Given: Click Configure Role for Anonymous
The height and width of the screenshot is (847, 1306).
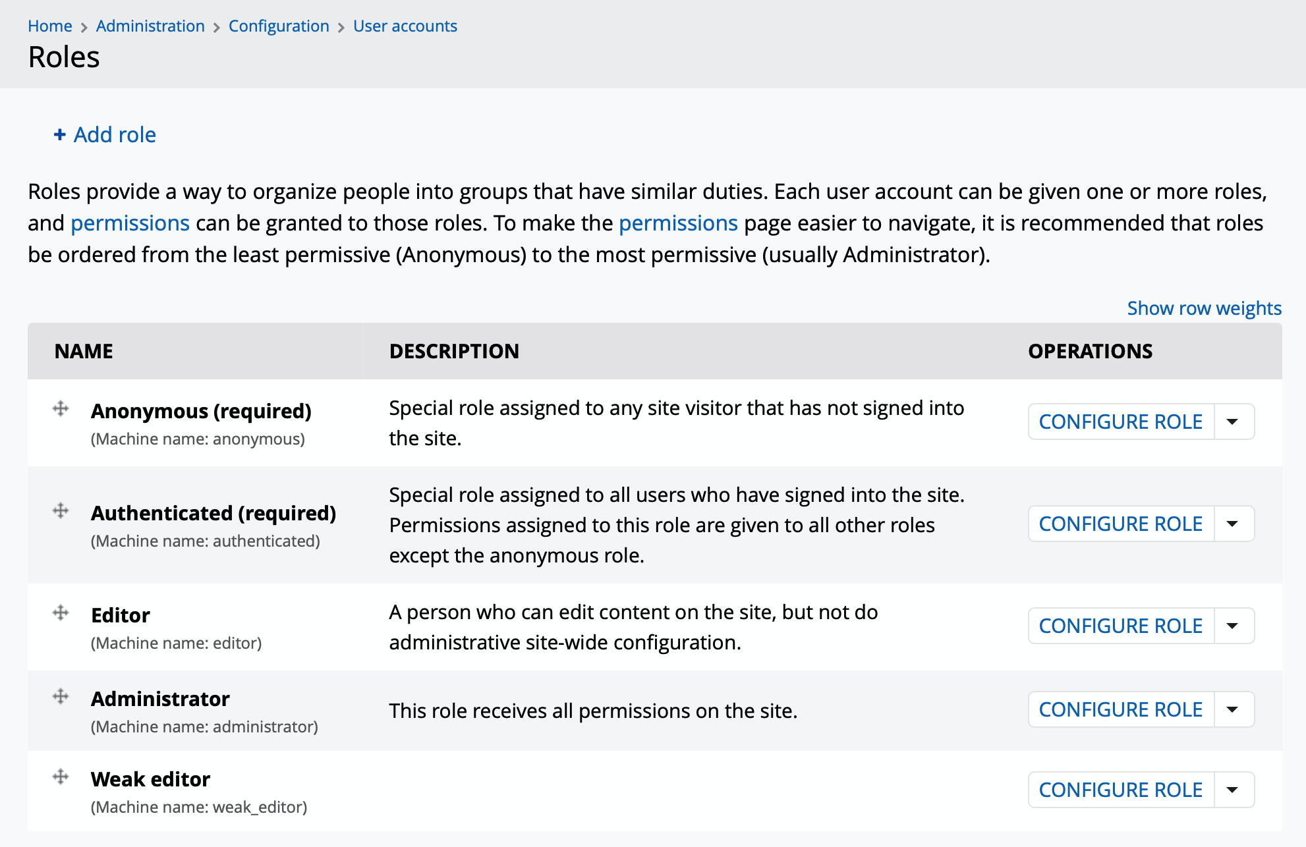Looking at the screenshot, I should [x=1120, y=422].
